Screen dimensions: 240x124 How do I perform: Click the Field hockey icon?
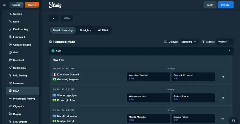(x=10, y=29)
